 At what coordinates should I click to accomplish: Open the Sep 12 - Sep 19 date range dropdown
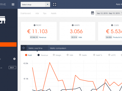(x=109, y=13)
